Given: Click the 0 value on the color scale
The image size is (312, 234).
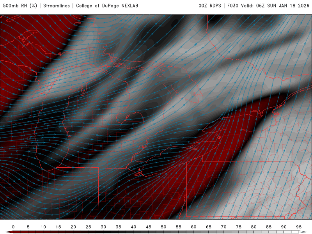Looking at the screenshot, I should [x=13, y=227].
